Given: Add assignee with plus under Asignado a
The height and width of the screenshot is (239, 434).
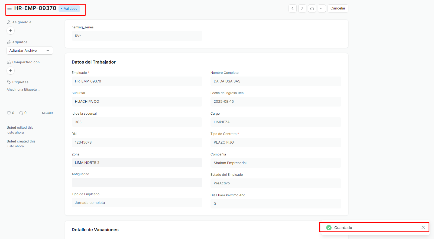Looking at the screenshot, I should click(x=11, y=31).
